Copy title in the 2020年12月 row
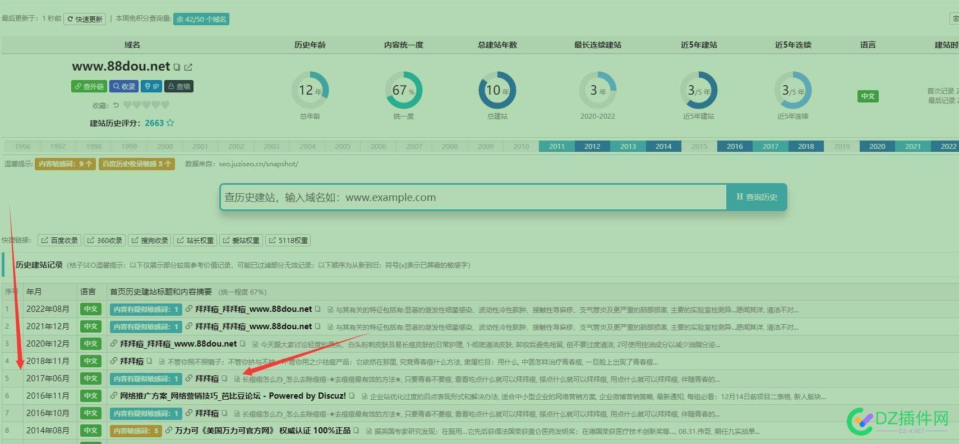 pos(242,344)
